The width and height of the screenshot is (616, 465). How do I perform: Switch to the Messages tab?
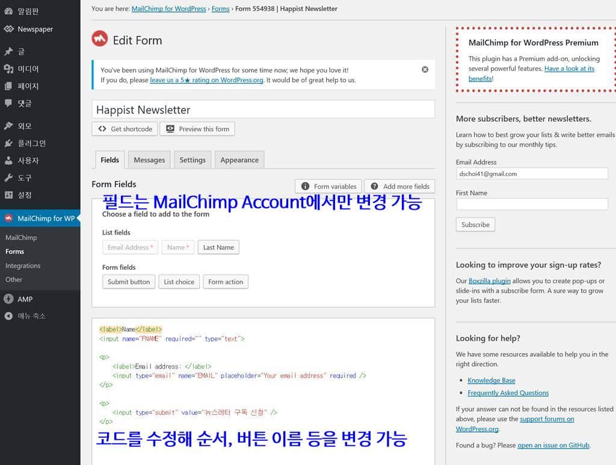point(149,160)
